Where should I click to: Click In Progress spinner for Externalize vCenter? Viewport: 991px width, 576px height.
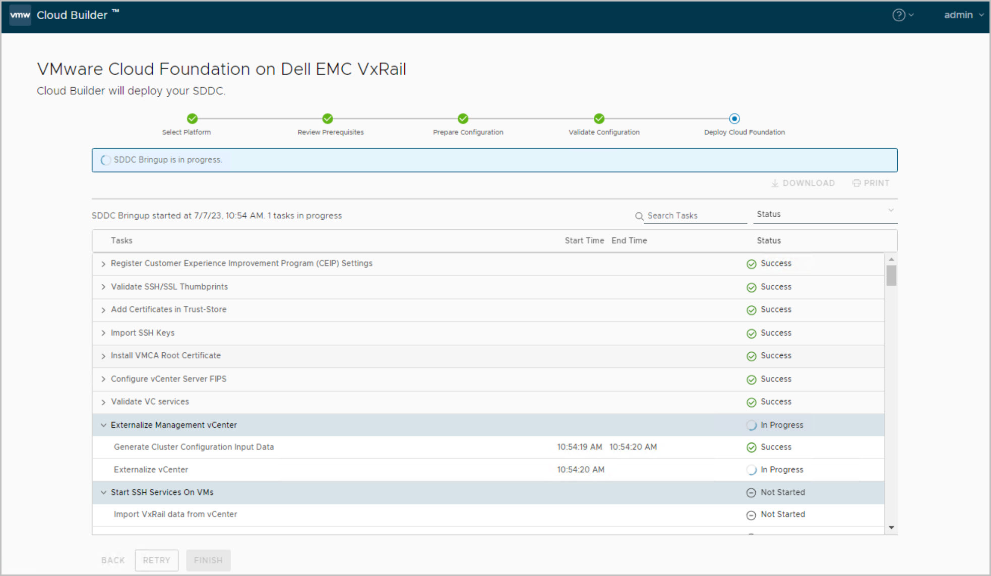click(x=751, y=470)
